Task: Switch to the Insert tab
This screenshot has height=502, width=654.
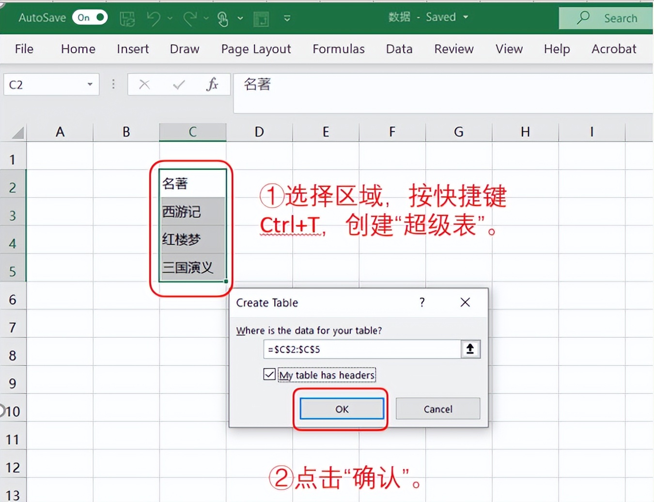Action: (x=133, y=49)
